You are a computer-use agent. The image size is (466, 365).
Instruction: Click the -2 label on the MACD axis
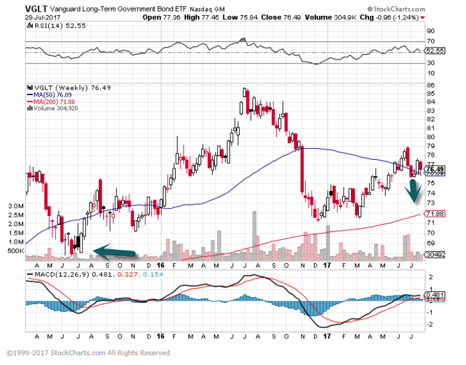430,324
